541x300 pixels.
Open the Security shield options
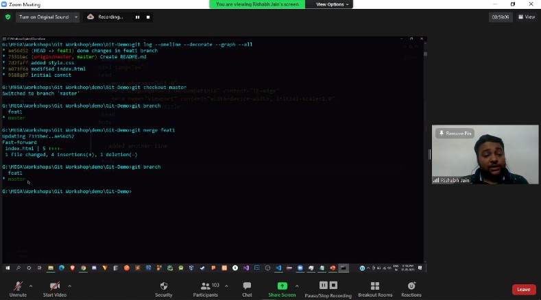point(164,286)
